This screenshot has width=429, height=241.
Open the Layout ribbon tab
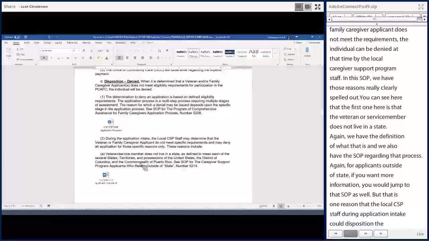[x=59, y=43]
